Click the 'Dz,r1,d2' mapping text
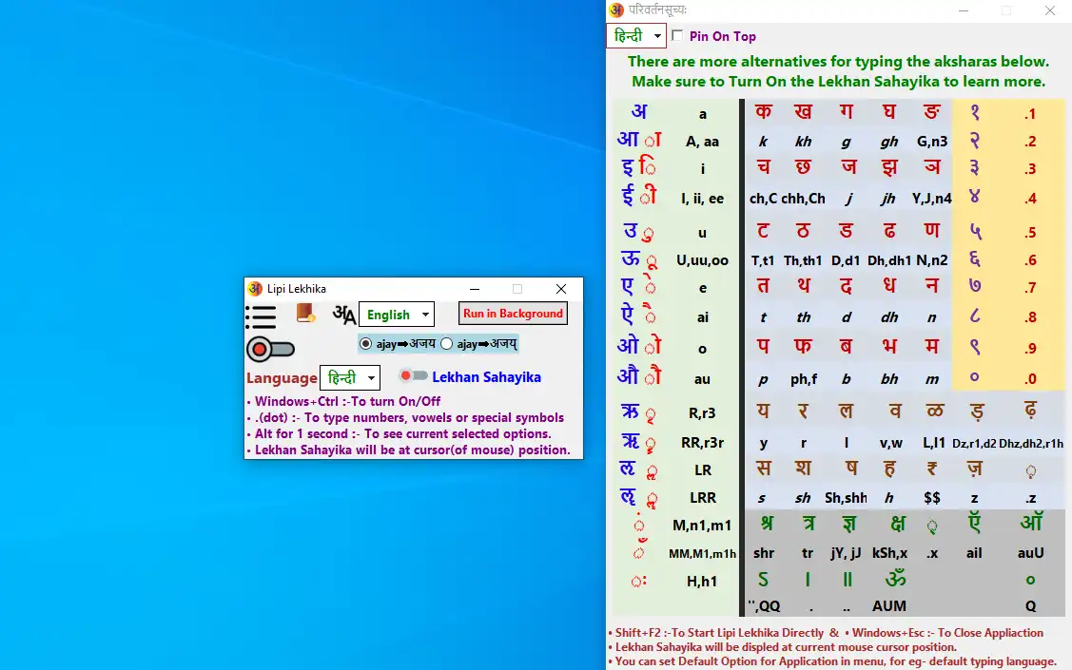Viewport: 1072px width, 670px height. click(x=974, y=443)
